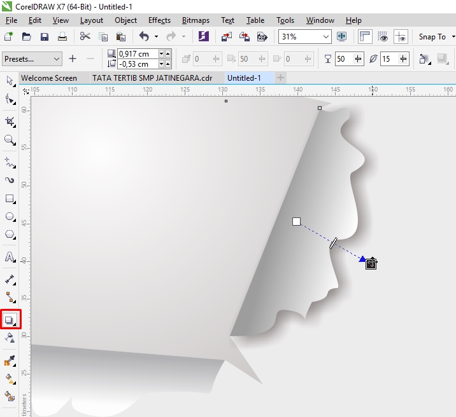Screen dimensions: 456x417
Task: Paste from clipboard
Action: click(x=121, y=37)
